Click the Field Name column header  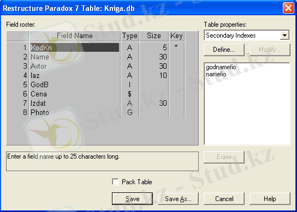75,36
